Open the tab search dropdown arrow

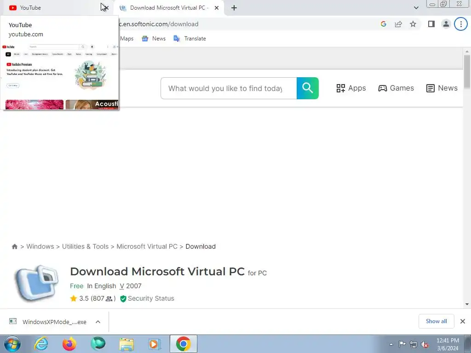click(416, 8)
